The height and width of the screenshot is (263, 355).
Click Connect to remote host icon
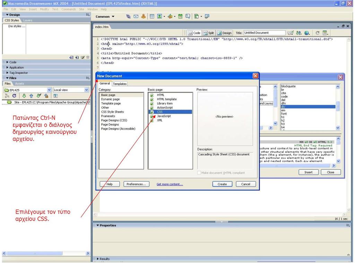tap(7, 96)
